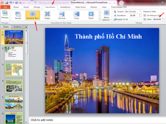Open the Design tab
Image resolution: width=166 pixels, height=124 pixels.
tap(37, 7)
